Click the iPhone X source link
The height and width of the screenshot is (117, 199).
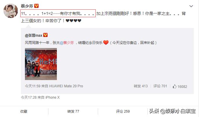click(x=53, y=97)
